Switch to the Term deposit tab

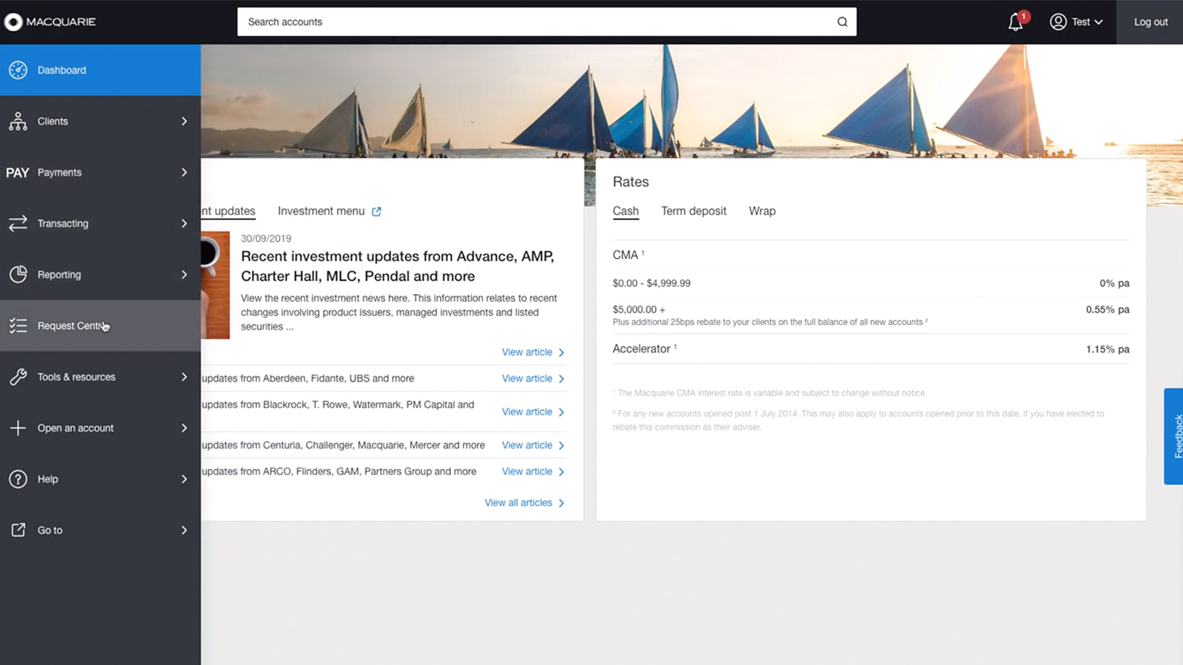(x=694, y=211)
